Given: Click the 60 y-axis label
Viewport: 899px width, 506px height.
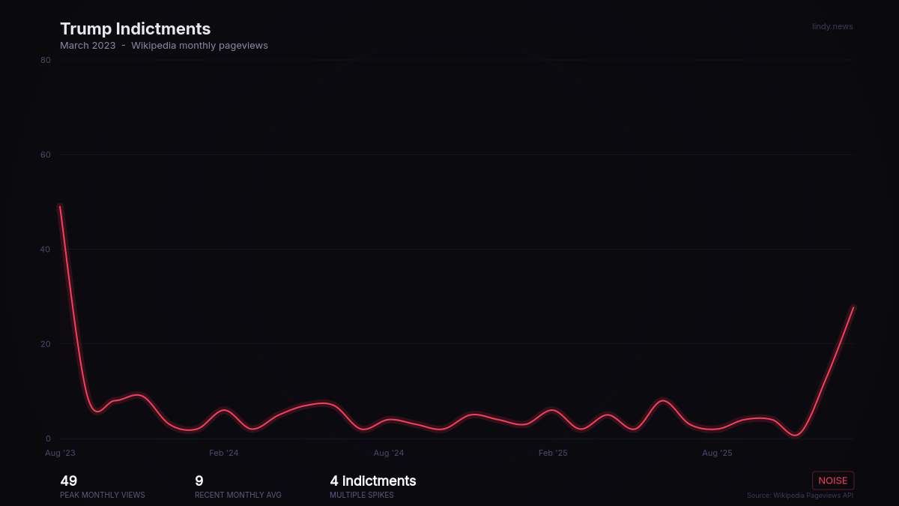Looking at the screenshot, I should (46, 155).
